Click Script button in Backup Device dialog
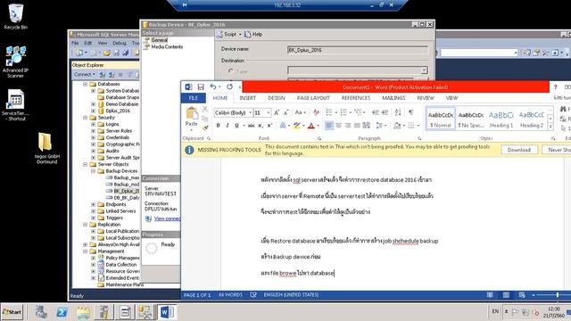Viewport: 571px width, 321px height. coord(227,34)
